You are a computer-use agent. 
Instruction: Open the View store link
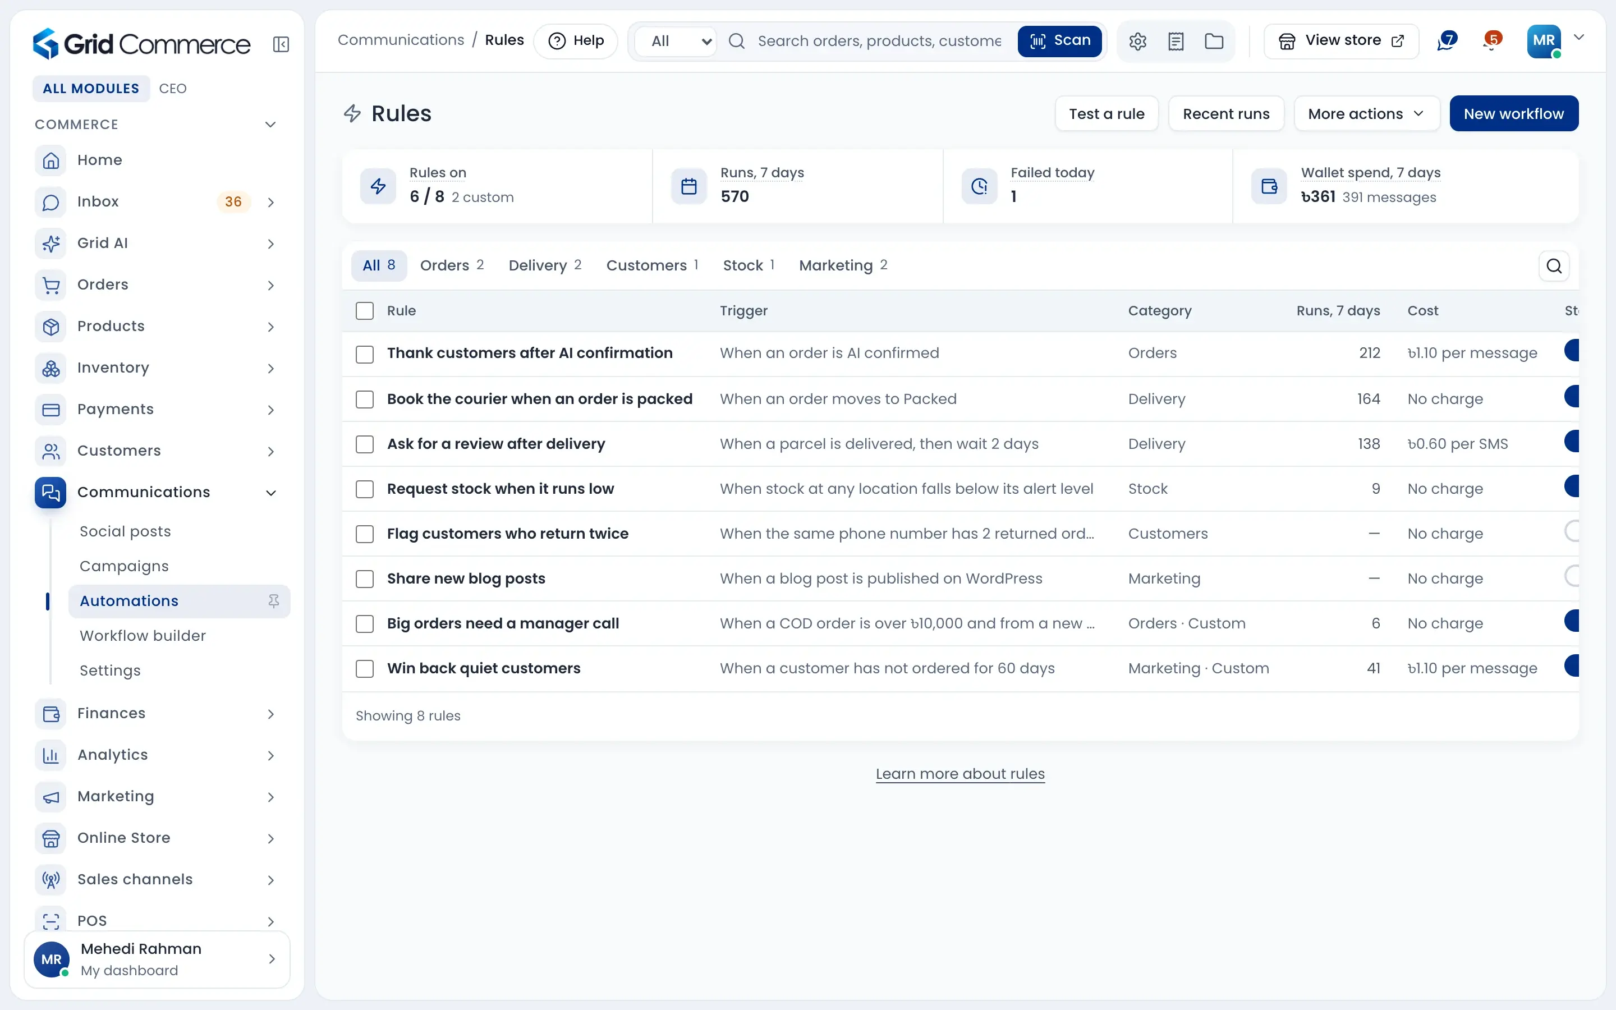pyautogui.click(x=1341, y=42)
